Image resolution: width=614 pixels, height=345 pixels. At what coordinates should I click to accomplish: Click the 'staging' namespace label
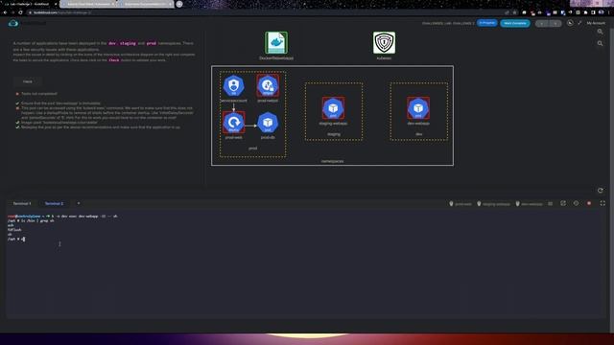(334, 134)
